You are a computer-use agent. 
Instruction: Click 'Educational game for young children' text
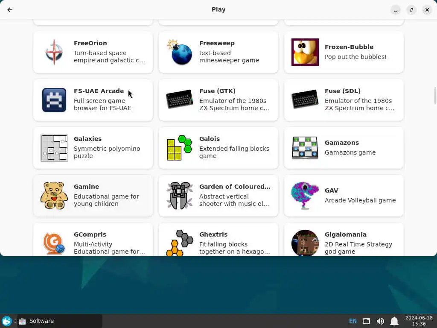tap(106, 200)
